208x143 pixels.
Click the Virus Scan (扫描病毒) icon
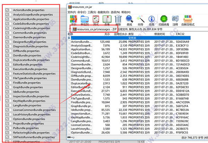pyautogui.click(x=164, y=19)
